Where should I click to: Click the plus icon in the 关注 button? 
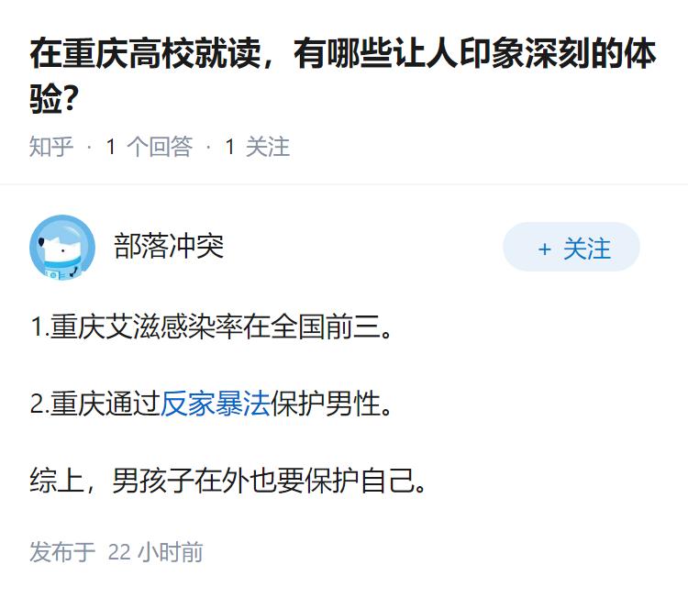544,249
